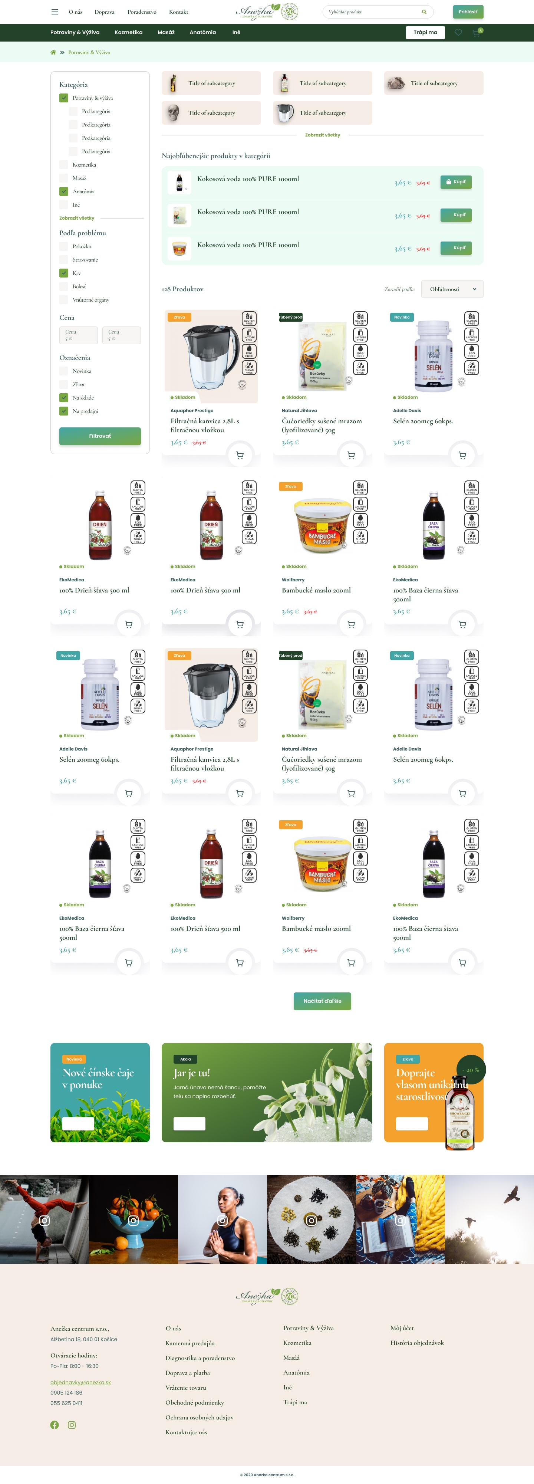The width and height of the screenshot is (534, 1484).
Task: Click the Filtrovať button
Action: pyautogui.click(x=100, y=436)
